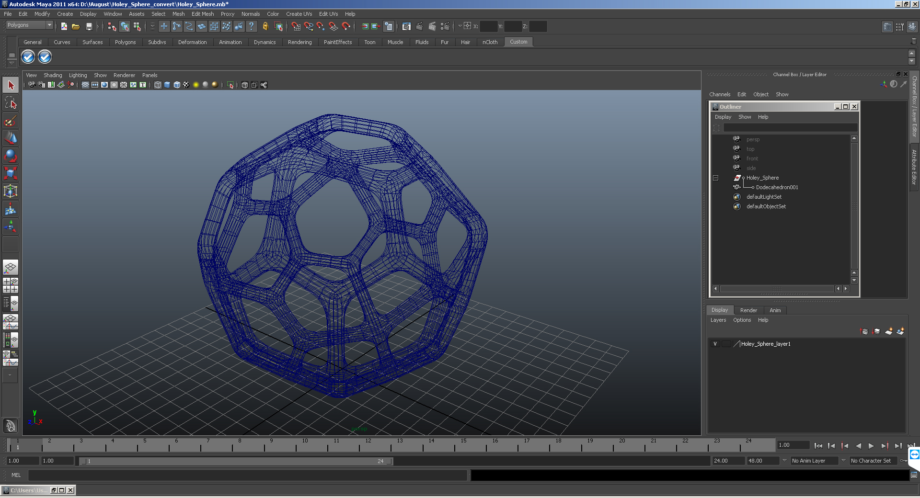Open the Create UVs menu
This screenshot has width=920, height=498.
click(299, 14)
